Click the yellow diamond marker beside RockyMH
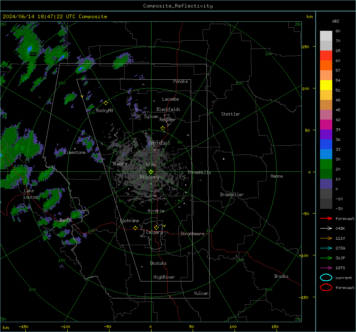The height and width of the screenshot is (332, 356). coord(106,103)
